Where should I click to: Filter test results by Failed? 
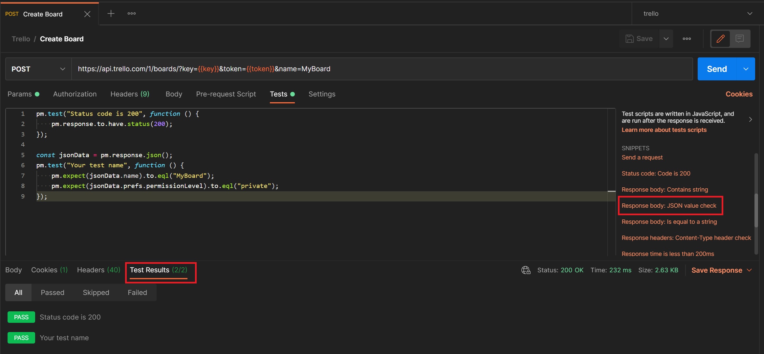click(137, 292)
